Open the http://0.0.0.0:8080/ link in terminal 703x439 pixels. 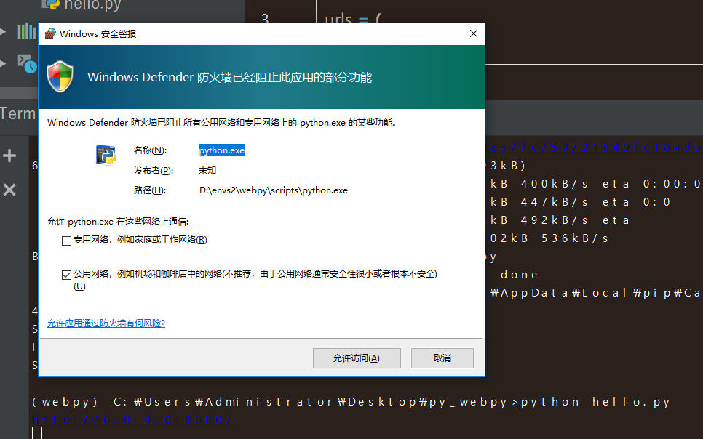coord(132,420)
